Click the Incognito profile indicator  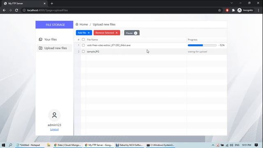pyautogui.click(x=245, y=10)
